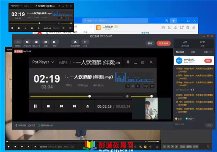Click 徐宇涵 blue avatar in mic card
This screenshot has height=152, width=217.
tap(179, 61)
